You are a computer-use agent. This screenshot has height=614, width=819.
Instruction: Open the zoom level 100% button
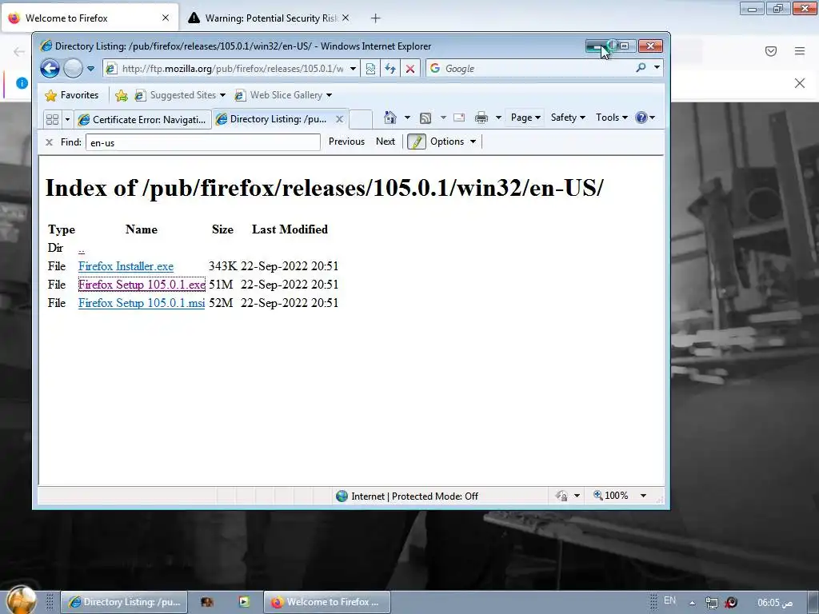coord(611,496)
